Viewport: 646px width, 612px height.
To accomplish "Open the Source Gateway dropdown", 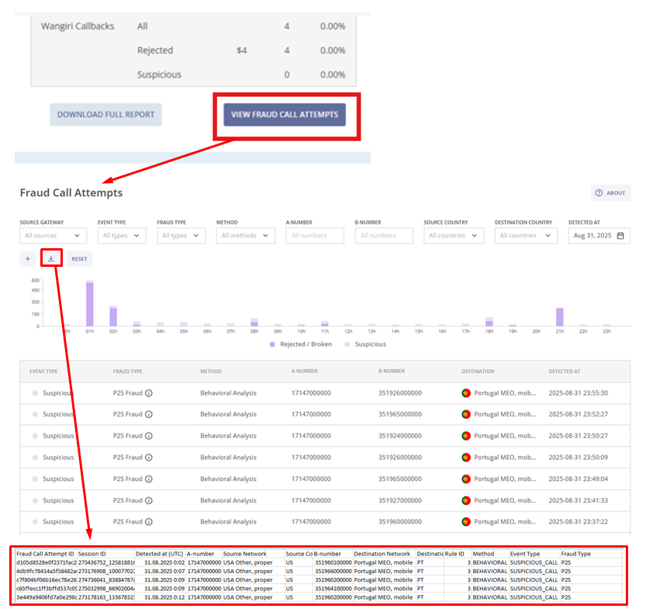I will (52, 235).
